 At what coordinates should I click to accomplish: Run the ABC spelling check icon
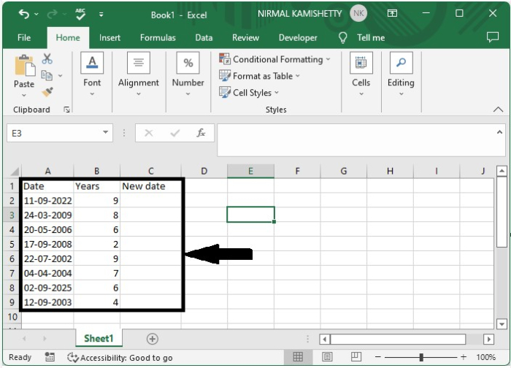tap(80, 14)
